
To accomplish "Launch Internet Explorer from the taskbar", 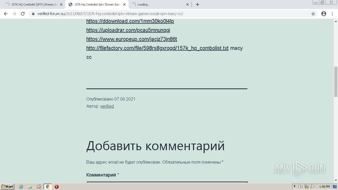I will click(x=21, y=187).
